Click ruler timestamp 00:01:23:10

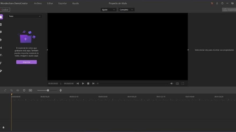click(x=161, y=97)
